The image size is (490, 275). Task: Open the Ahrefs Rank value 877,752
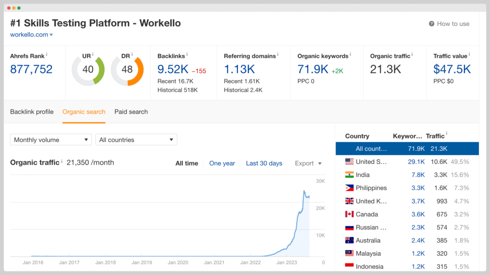point(31,69)
